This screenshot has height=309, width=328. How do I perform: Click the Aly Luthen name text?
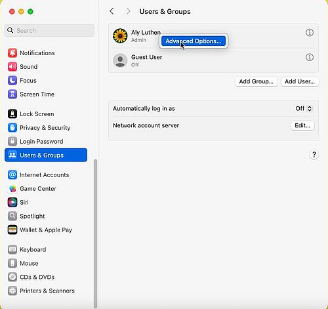146,32
